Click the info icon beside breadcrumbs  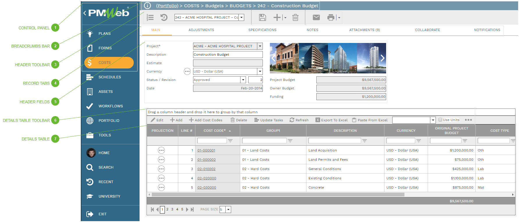[x=147, y=6]
